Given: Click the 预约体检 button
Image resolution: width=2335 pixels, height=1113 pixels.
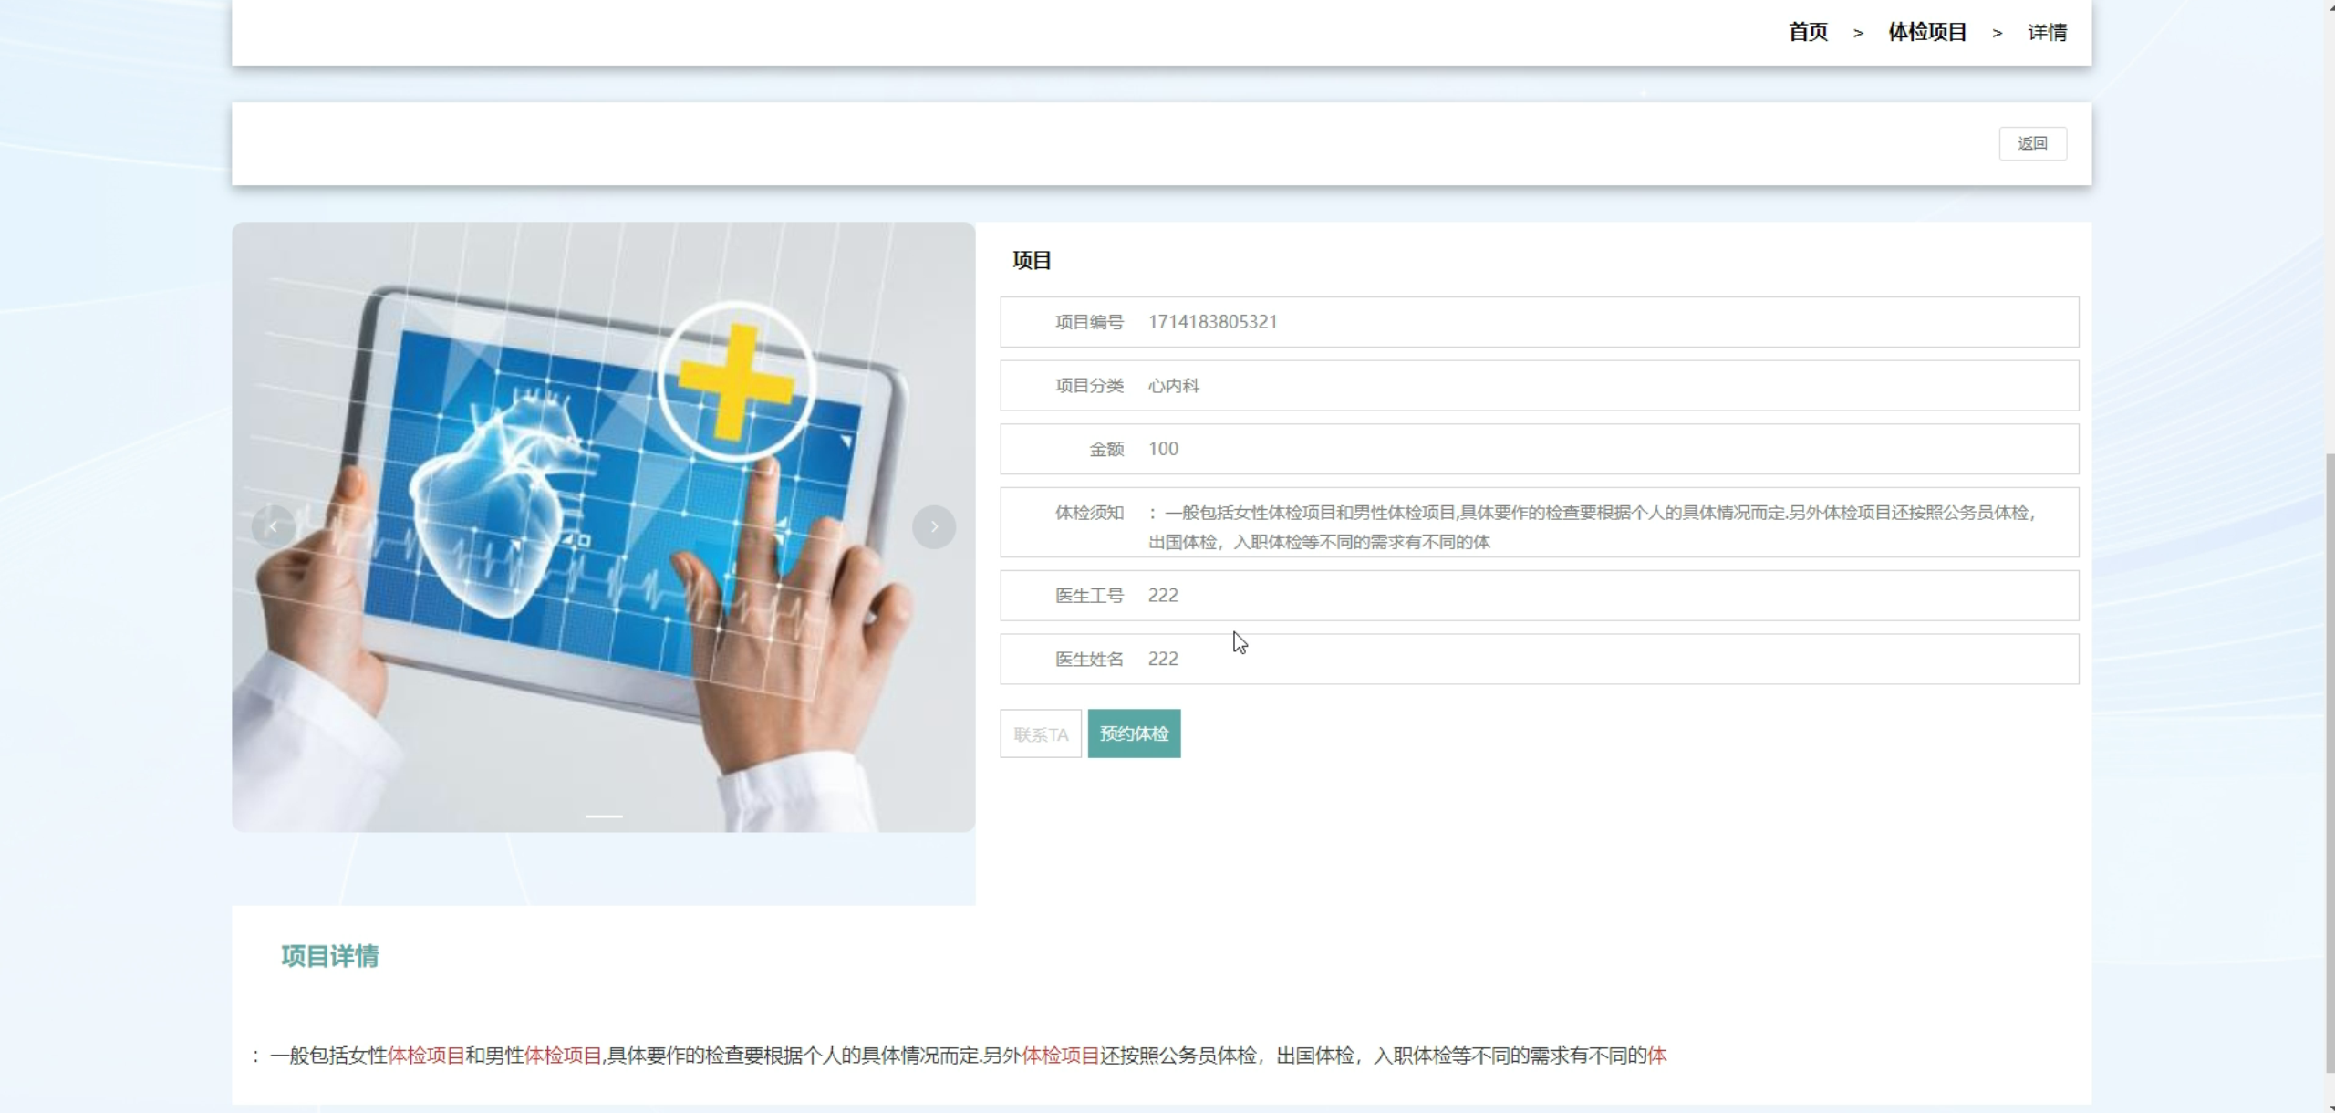Looking at the screenshot, I should [1134, 734].
